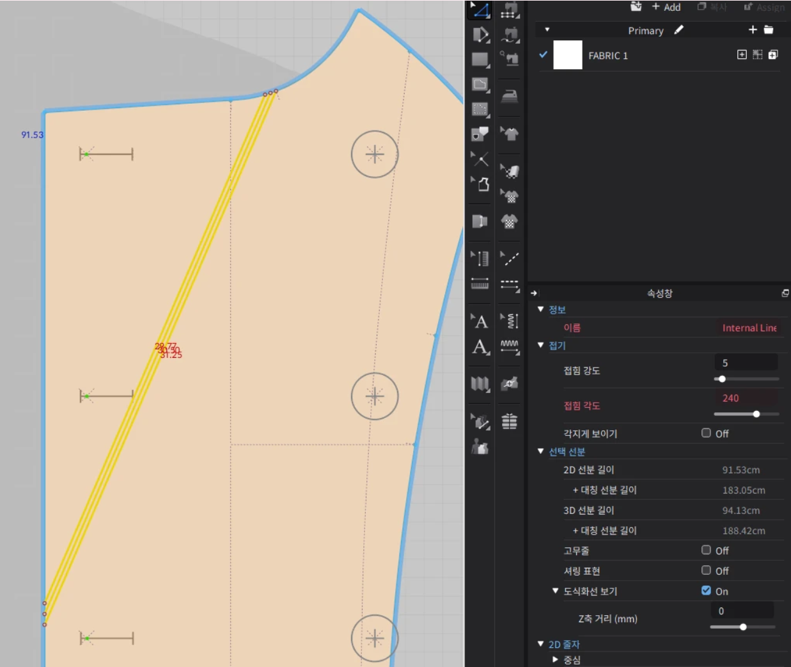Select the Edit Pattern tool
The width and height of the screenshot is (791, 667).
480,10
